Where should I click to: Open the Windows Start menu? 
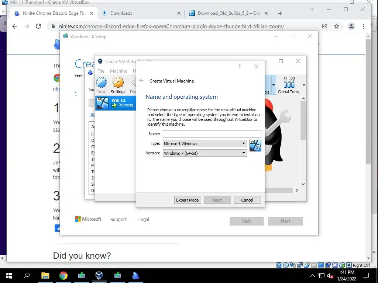coord(9,276)
